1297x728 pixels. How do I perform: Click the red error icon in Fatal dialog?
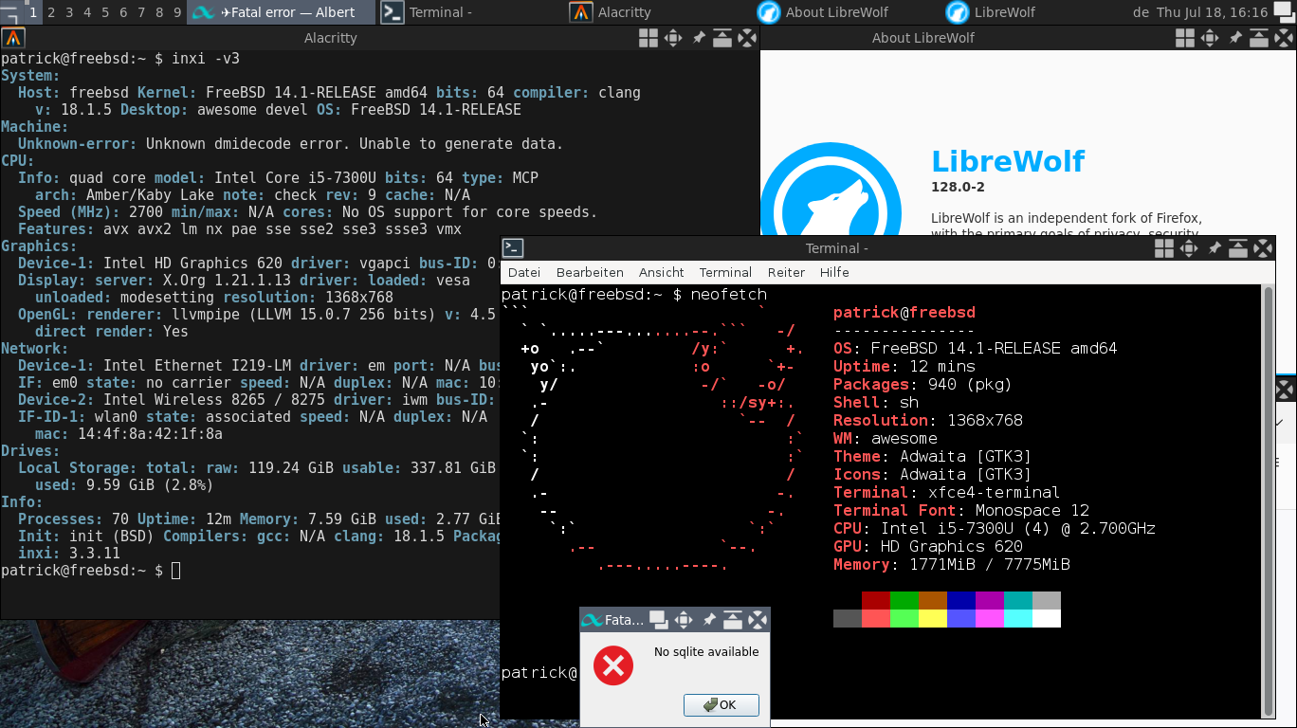pyautogui.click(x=613, y=666)
